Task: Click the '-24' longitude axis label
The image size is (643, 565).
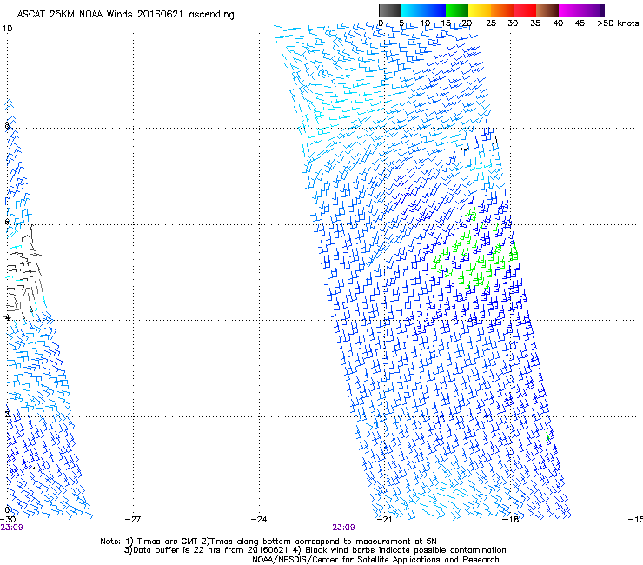Action: coord(259,520)
